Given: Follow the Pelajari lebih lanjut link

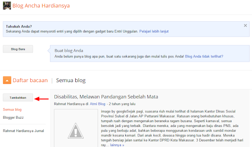Looking at the screenshot, I should point(154,31).
